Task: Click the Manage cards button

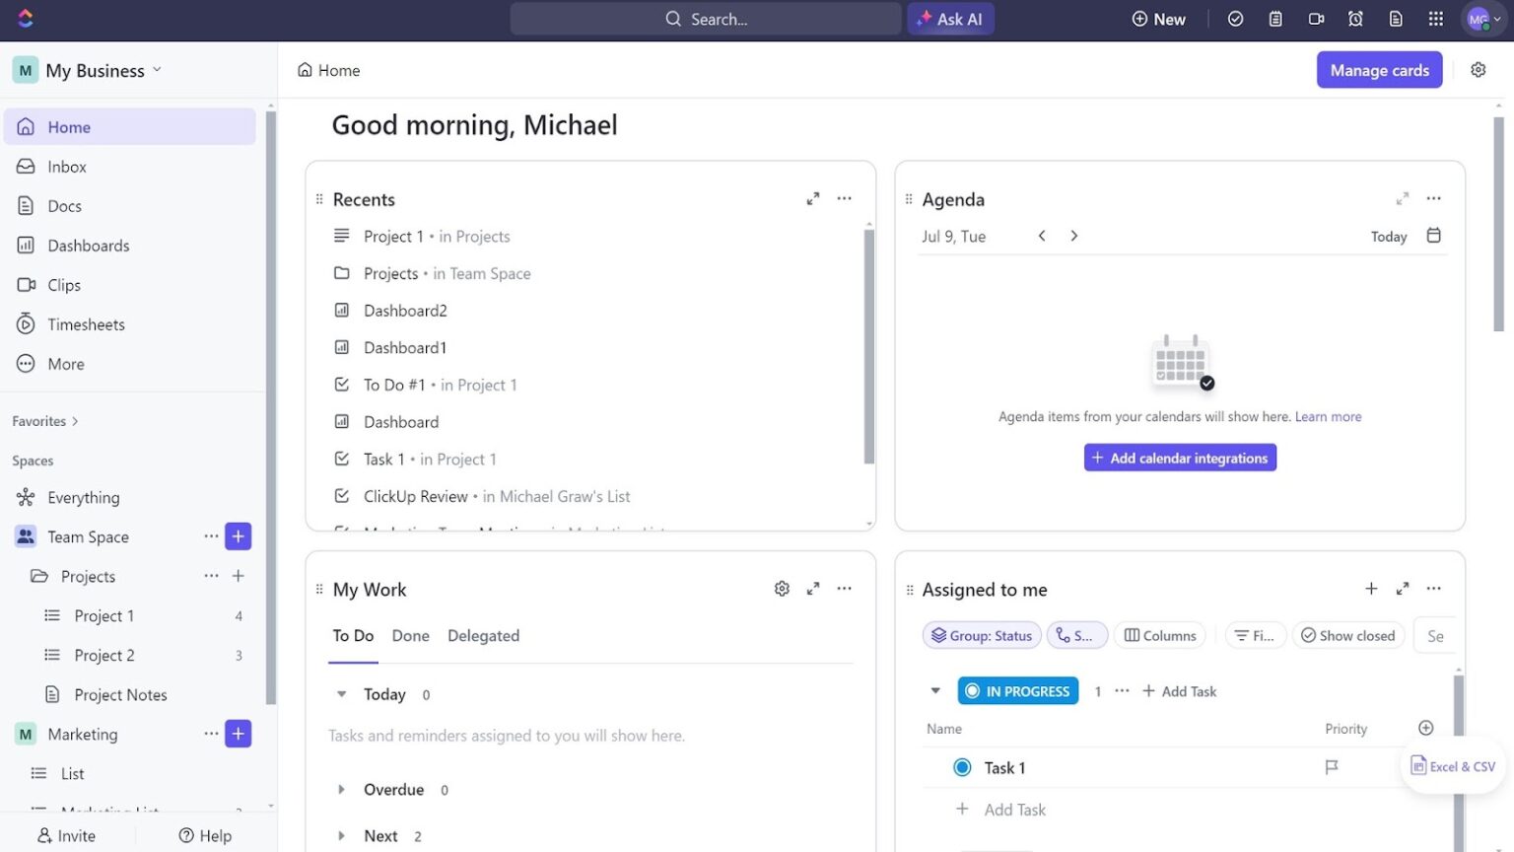Action: point(1378,69)
